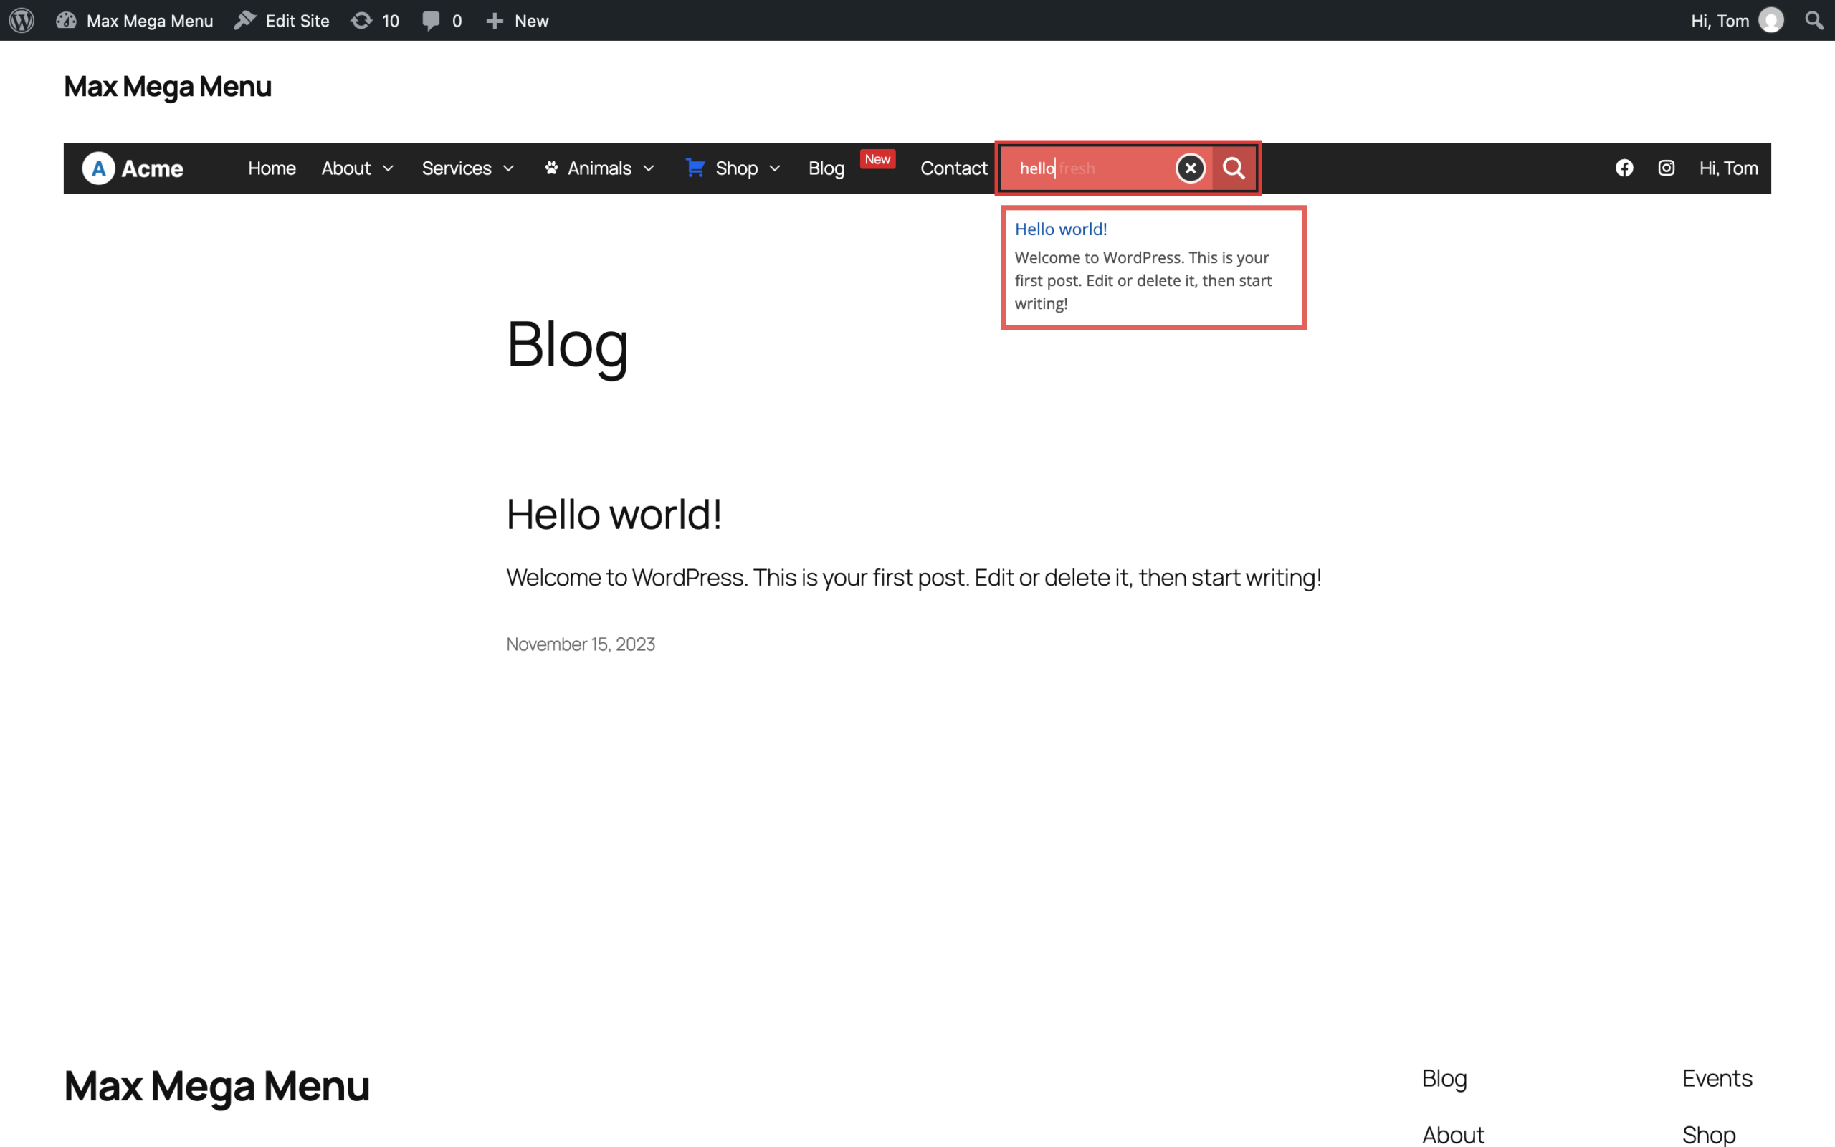Open the footer About link
Image resolution: width=1835 pixels, height=1147 pixels.
pos(1453,1135)
